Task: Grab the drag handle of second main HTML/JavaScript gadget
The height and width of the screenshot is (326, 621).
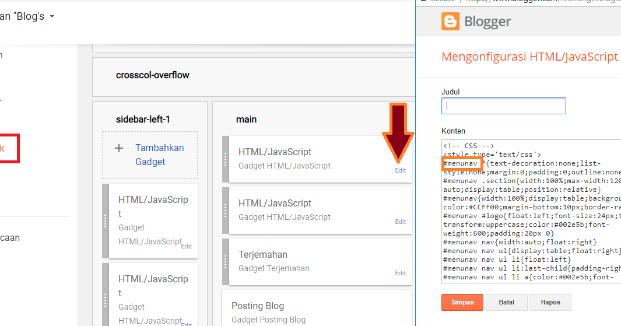Action: [x=225, y=211]
